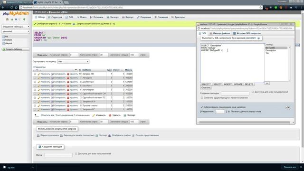Click browser back arrow

[3, 8]
